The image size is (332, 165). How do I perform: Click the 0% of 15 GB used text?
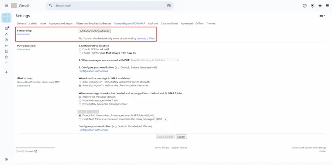24,151
